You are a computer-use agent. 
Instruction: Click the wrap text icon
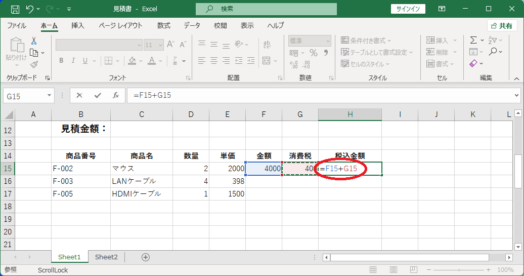click(x=267, y=44)
